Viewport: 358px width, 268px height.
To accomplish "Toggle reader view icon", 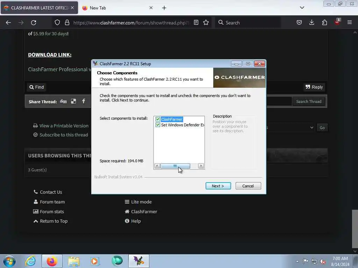I will coord(196,23).
